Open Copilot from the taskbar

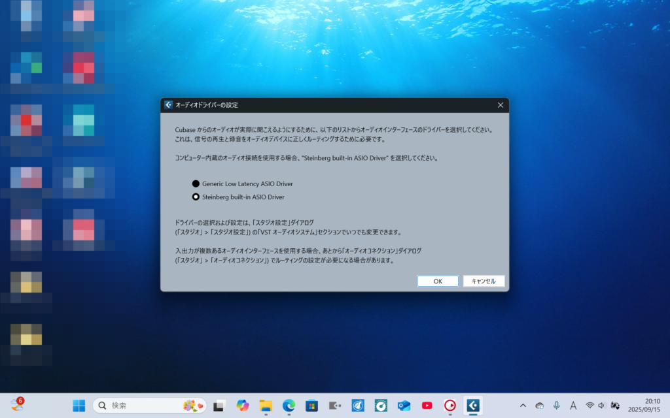[x=243, y=406]
